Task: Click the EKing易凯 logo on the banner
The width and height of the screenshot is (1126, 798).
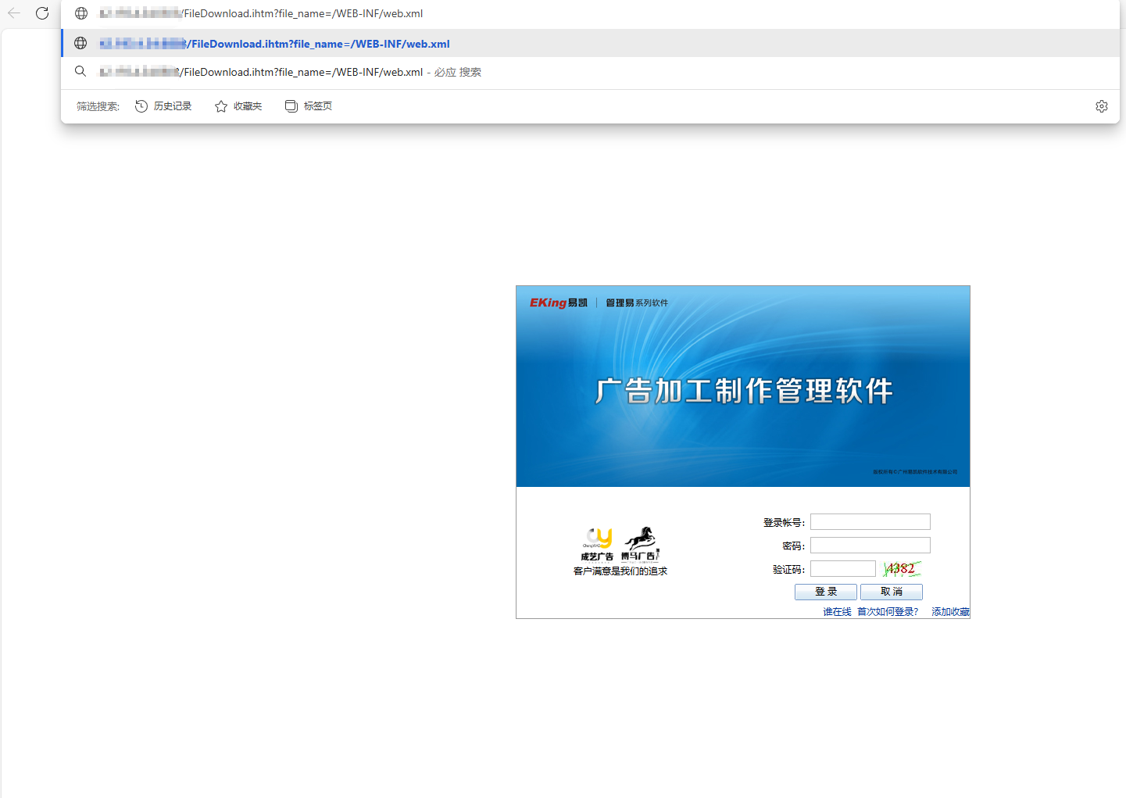Action: coord(558,302)
